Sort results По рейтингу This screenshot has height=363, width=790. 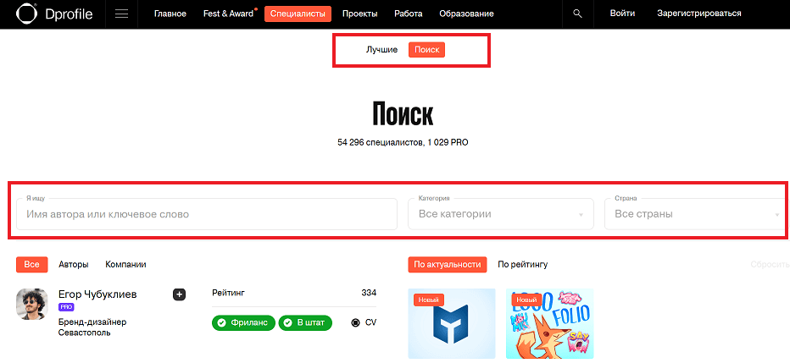pyautogui.click(x=522, y=265)
